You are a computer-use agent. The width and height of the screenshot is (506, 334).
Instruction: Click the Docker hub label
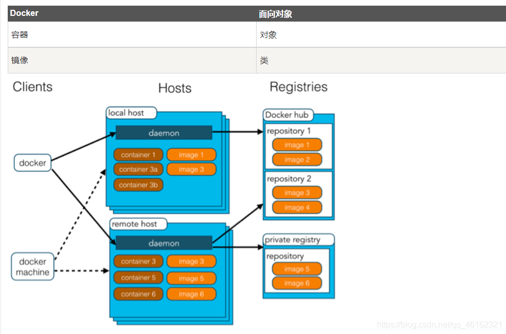click(288, 115)
